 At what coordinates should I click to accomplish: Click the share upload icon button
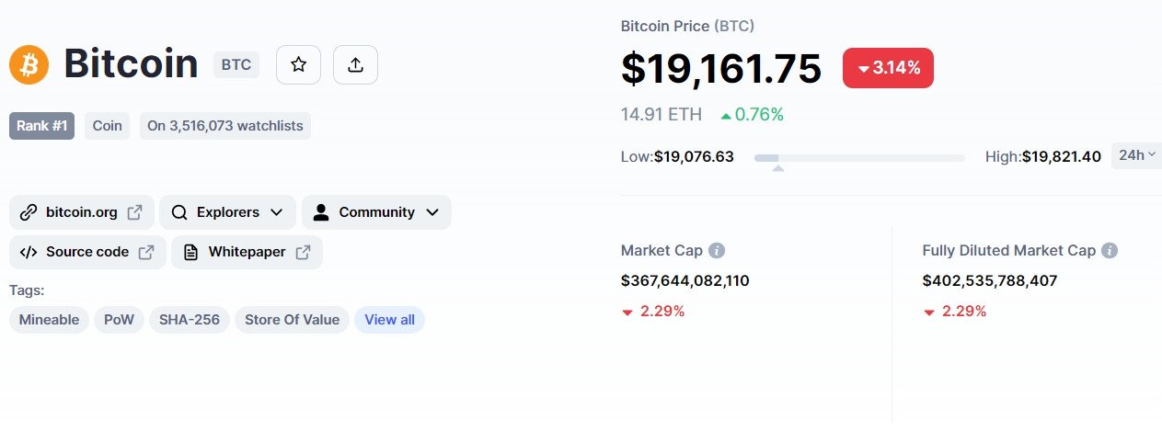(x=355, y=64)
